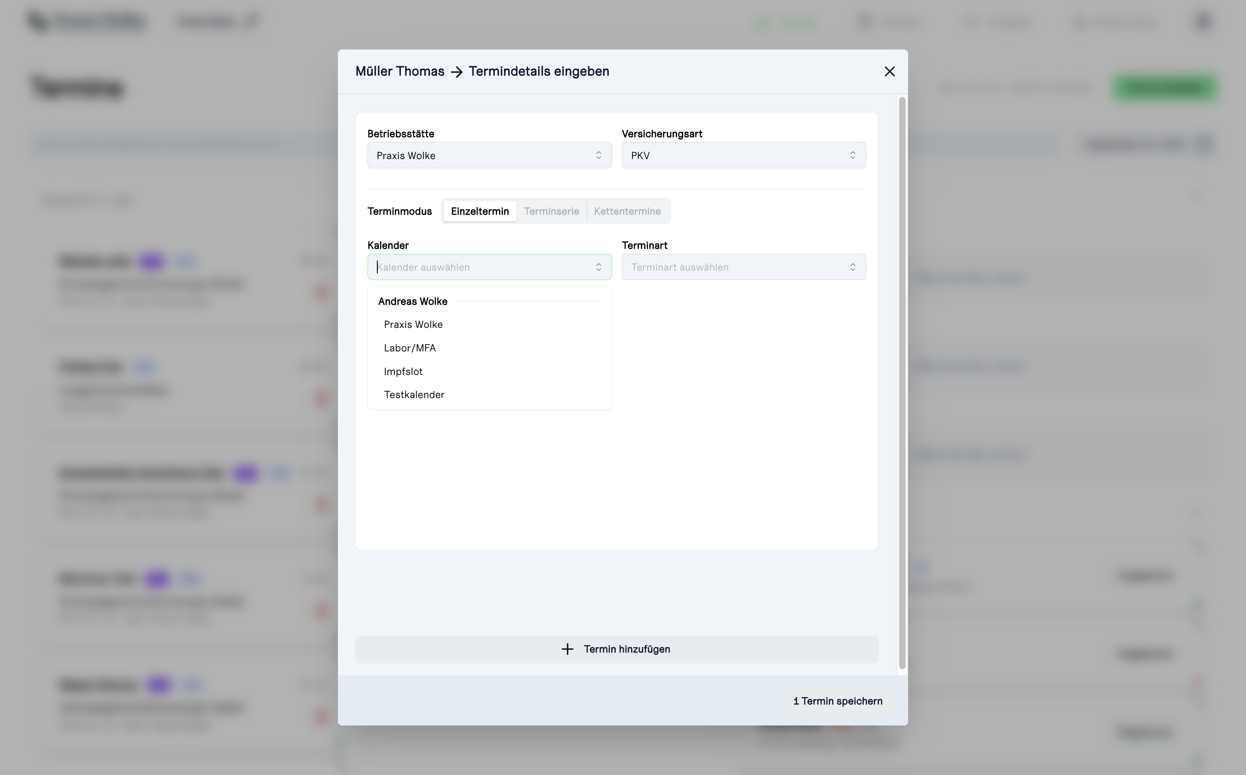This screenshot has height=775, width=1246.
Task: Click the arrow icon after Müller Thomas
Action: 456,72
